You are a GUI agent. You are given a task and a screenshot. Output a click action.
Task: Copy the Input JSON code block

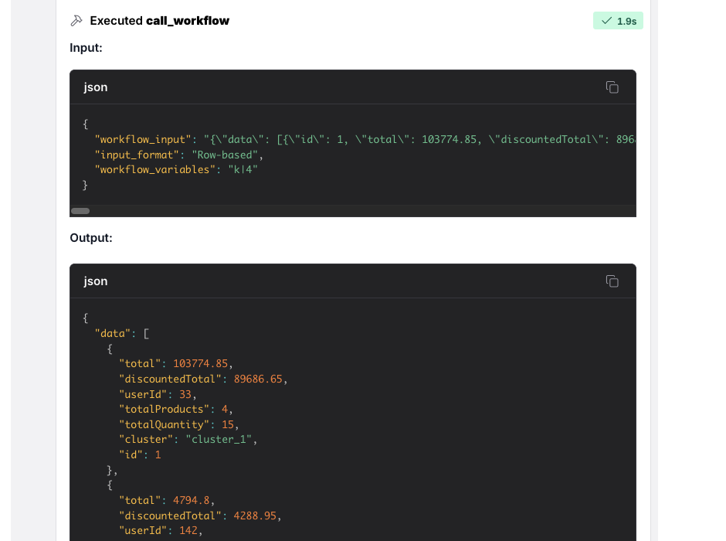point(612,87)
